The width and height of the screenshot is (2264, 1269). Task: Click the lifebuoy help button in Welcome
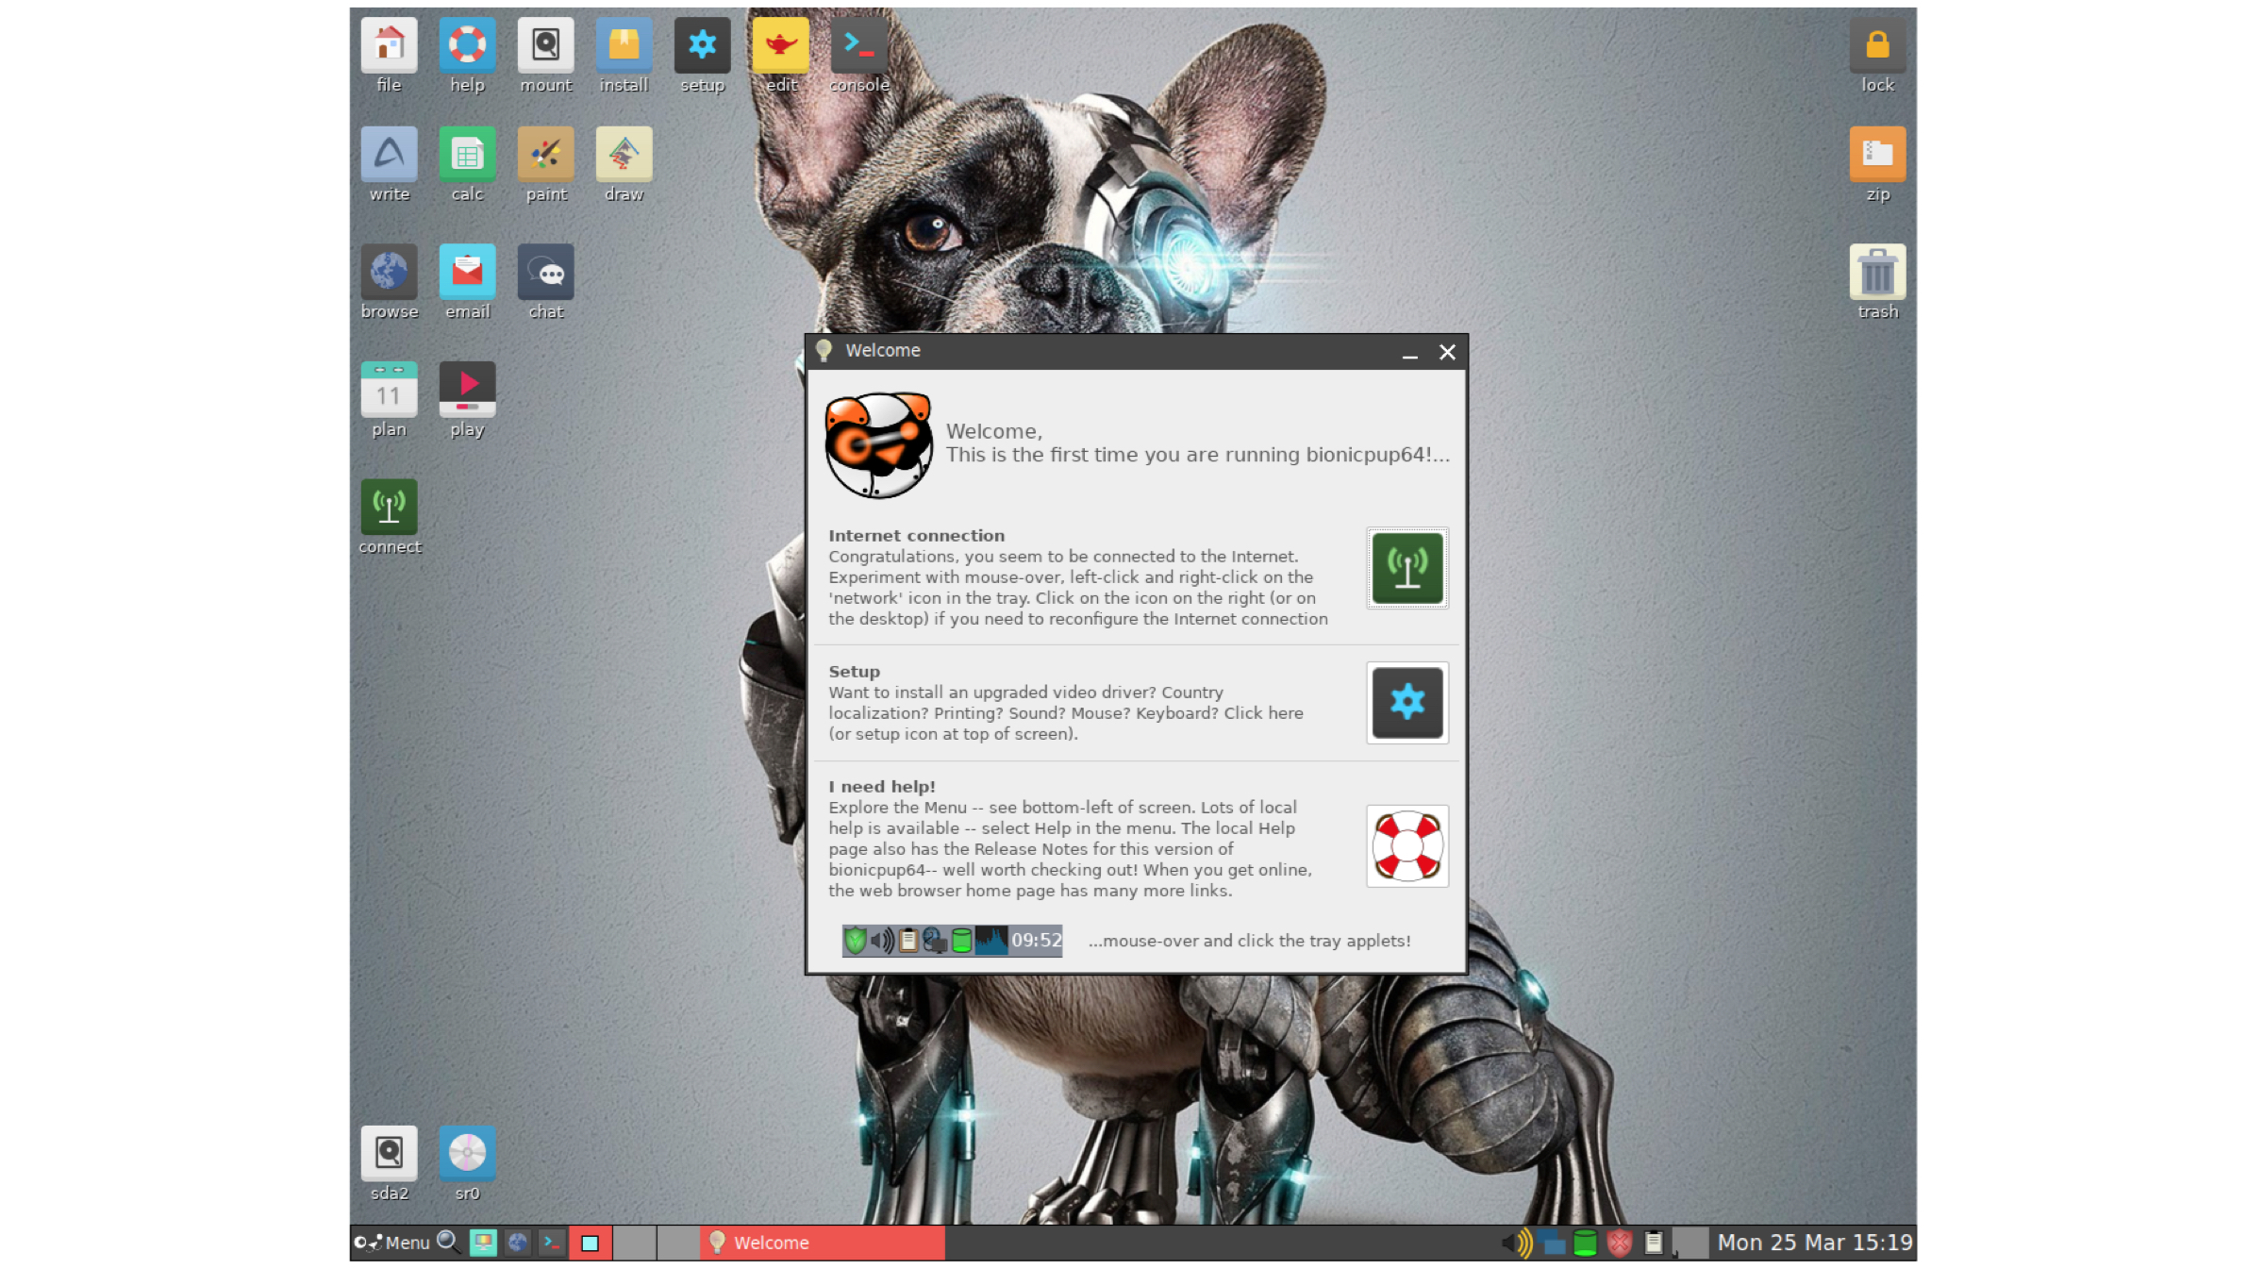[x=1407, y=846]
